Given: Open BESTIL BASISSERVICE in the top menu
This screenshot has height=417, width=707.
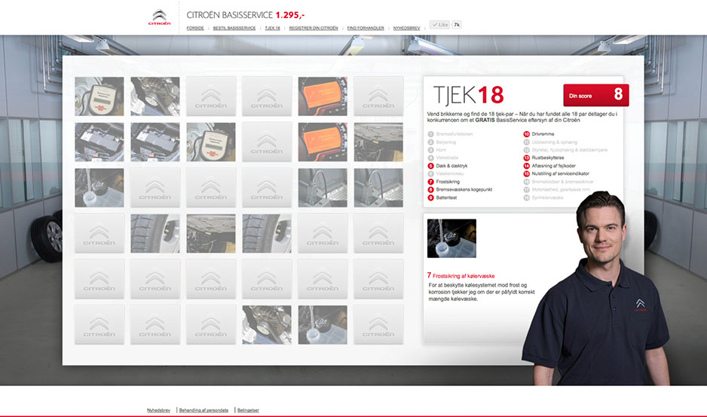Looking at the screenshot, I should (x=234, y=28).
